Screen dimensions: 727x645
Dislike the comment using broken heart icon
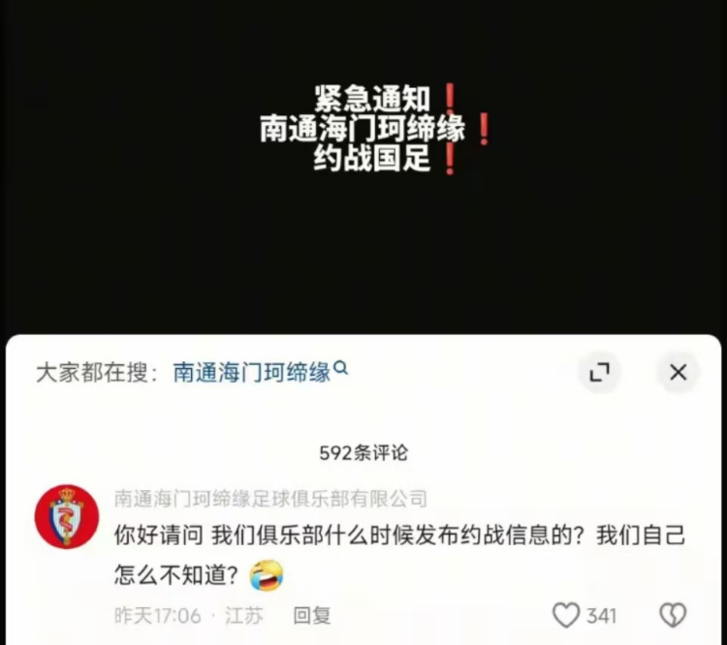[x=673, y=615]
